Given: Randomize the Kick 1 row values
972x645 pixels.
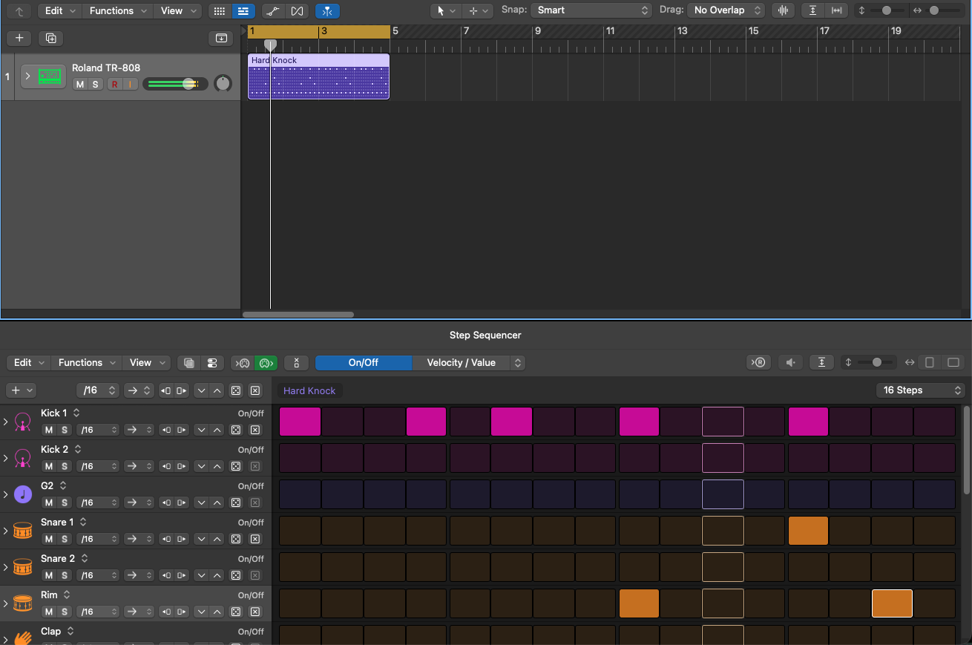Looking at the screenshot, I should click(x=235, y=430).
